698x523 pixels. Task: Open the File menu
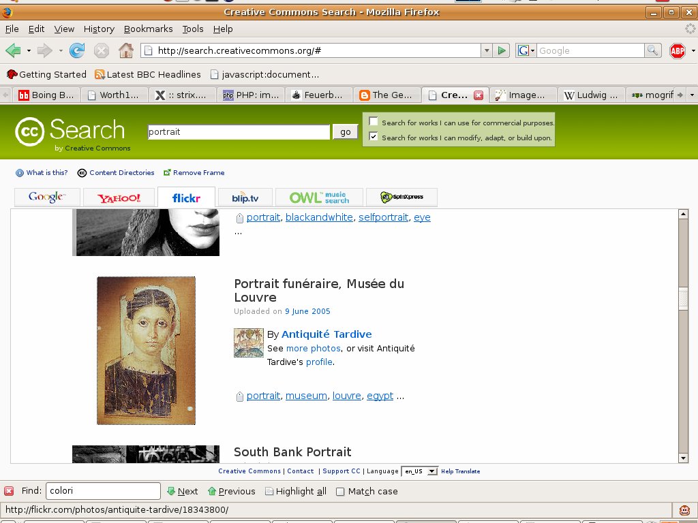pyautogui.click(x=12, y=29)
